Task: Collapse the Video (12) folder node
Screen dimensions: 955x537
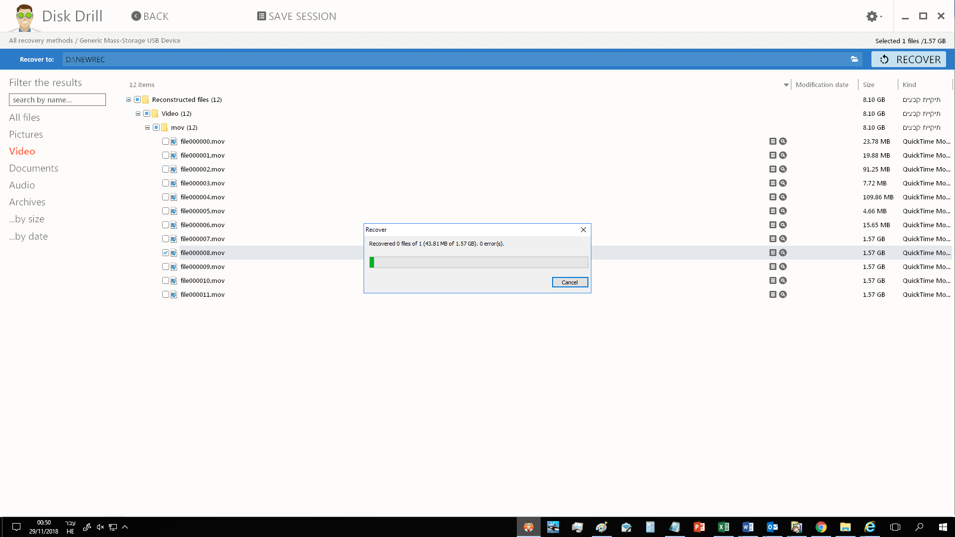Action: (138, 113)
